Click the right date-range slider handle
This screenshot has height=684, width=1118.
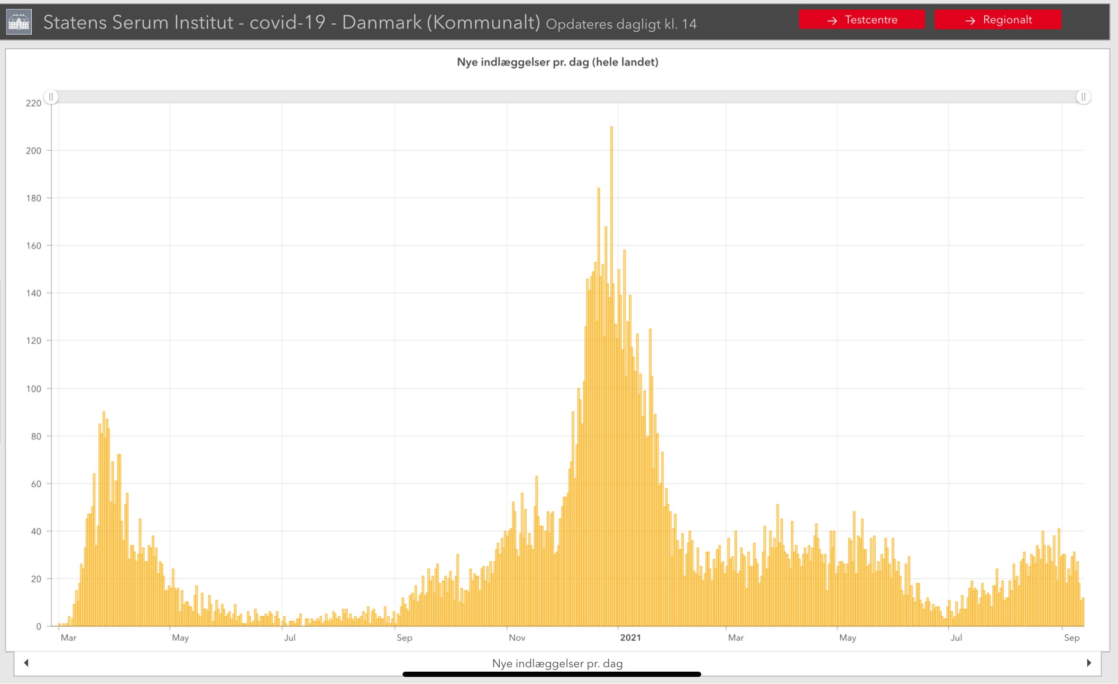[x=1083, y=97]
